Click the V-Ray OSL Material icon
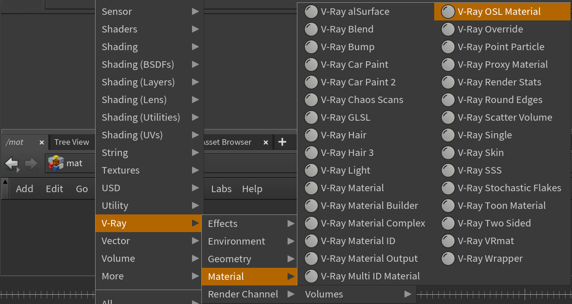The width and height of the screenshot is (572, 304). pos(448,12)
